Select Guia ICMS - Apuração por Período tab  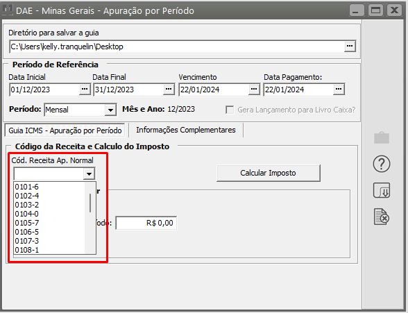click(65, 130)
